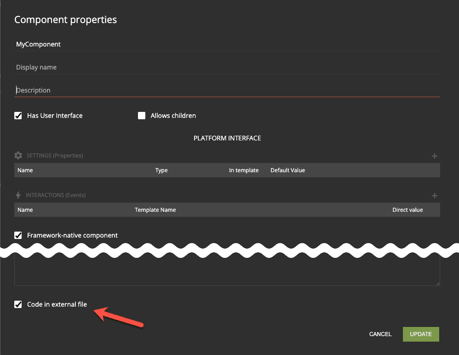This screenshot has height=355, width=459.
Task: Click the Component properties title
Action: (x=66, y=20)
